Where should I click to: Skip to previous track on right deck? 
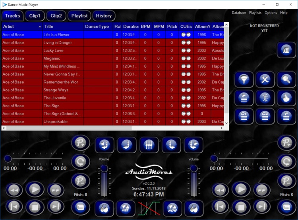pyautogui.click(x=220, y=207)
